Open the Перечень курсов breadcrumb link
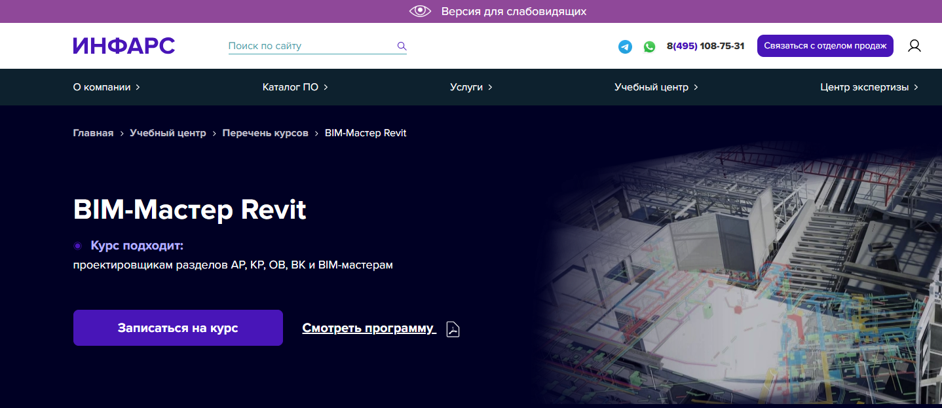The height and width of the screenshot is (408, 942). point(265,133)
